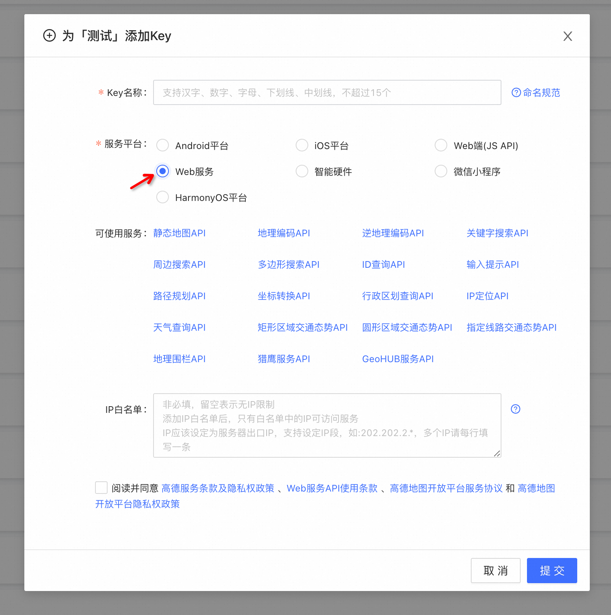This screenshot has width=611, height=615.
Task: Click the 取消 cancel button
Action: coord(496,571)
